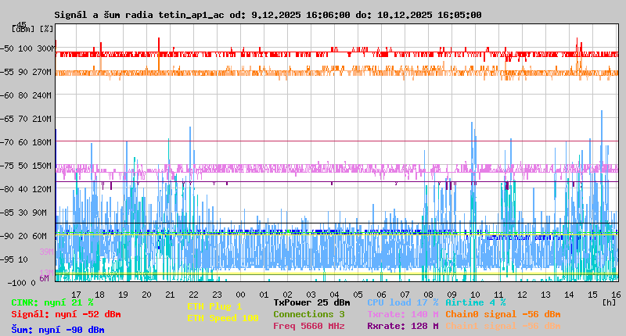This screenshot has height=336, width=626.
Task: Click the 180M label on the y-axis
Action: click(x=42, y=142)
